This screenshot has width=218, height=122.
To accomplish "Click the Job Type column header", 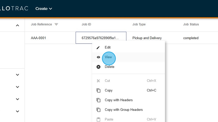I will click(x=139, y=25).
